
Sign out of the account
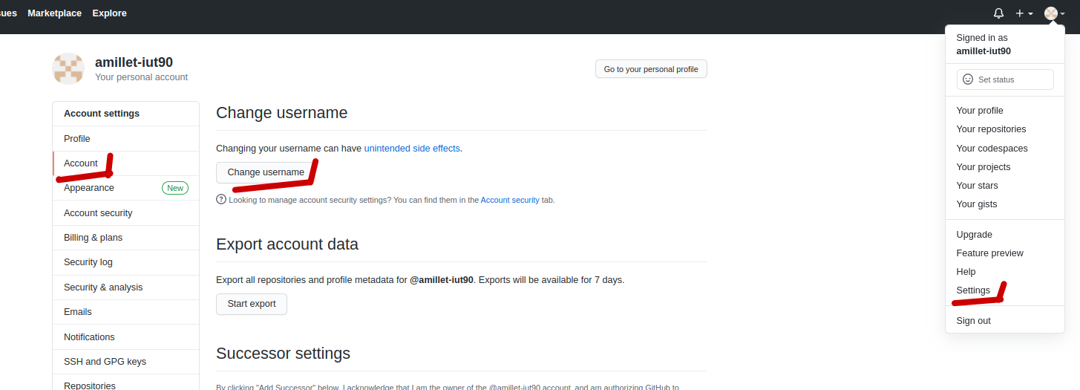pos(973,321)
